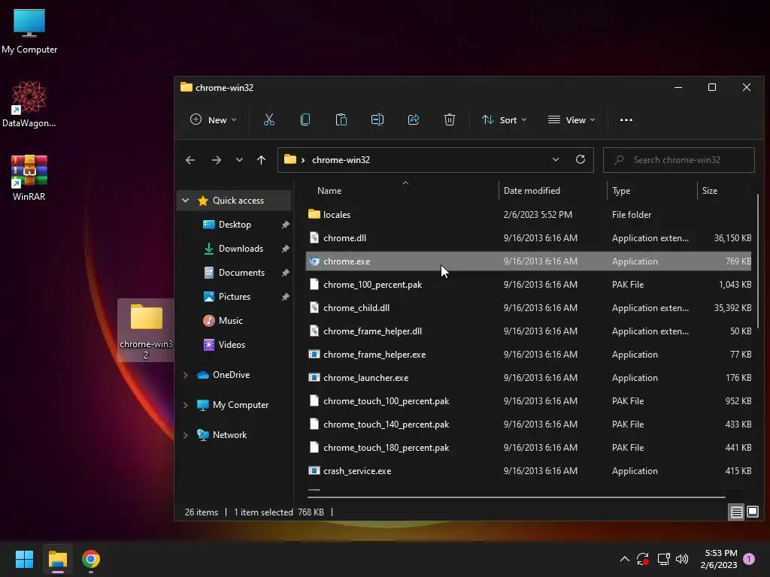Click File Explorer taskbar icon

(57, 559)
